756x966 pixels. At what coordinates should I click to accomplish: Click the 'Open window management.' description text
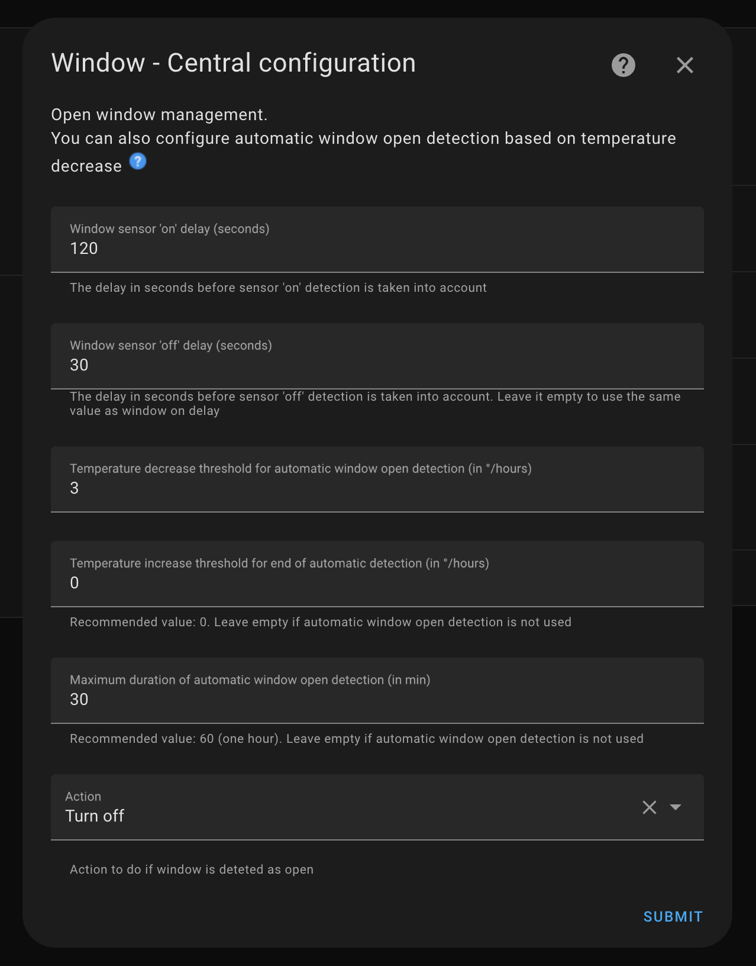coord(159,115)
